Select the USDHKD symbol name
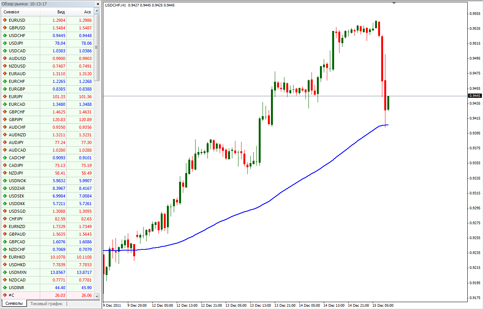This screenshot has height=309, width=483. tap(17, 265)
